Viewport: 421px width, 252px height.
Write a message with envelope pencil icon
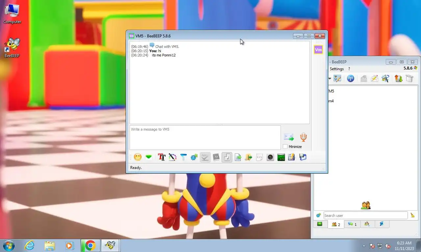(374, 78)
